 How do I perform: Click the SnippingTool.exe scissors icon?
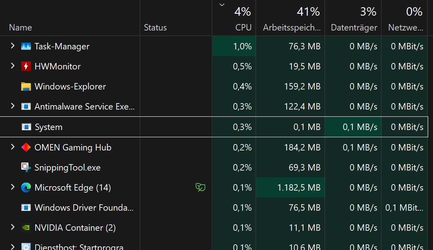26,167
